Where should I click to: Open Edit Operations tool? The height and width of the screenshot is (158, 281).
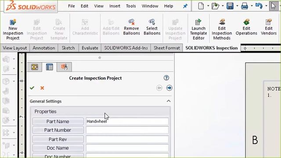click(x=246, y=27)
